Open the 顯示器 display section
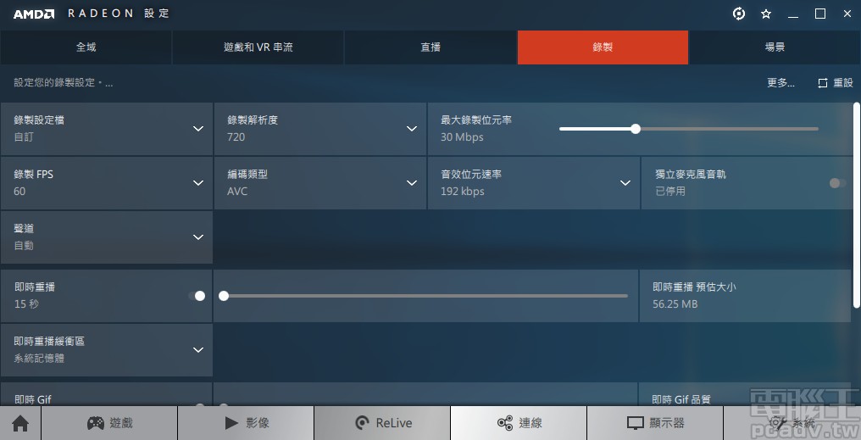Screen dimensions: 861x440 [x=655, y=423]
